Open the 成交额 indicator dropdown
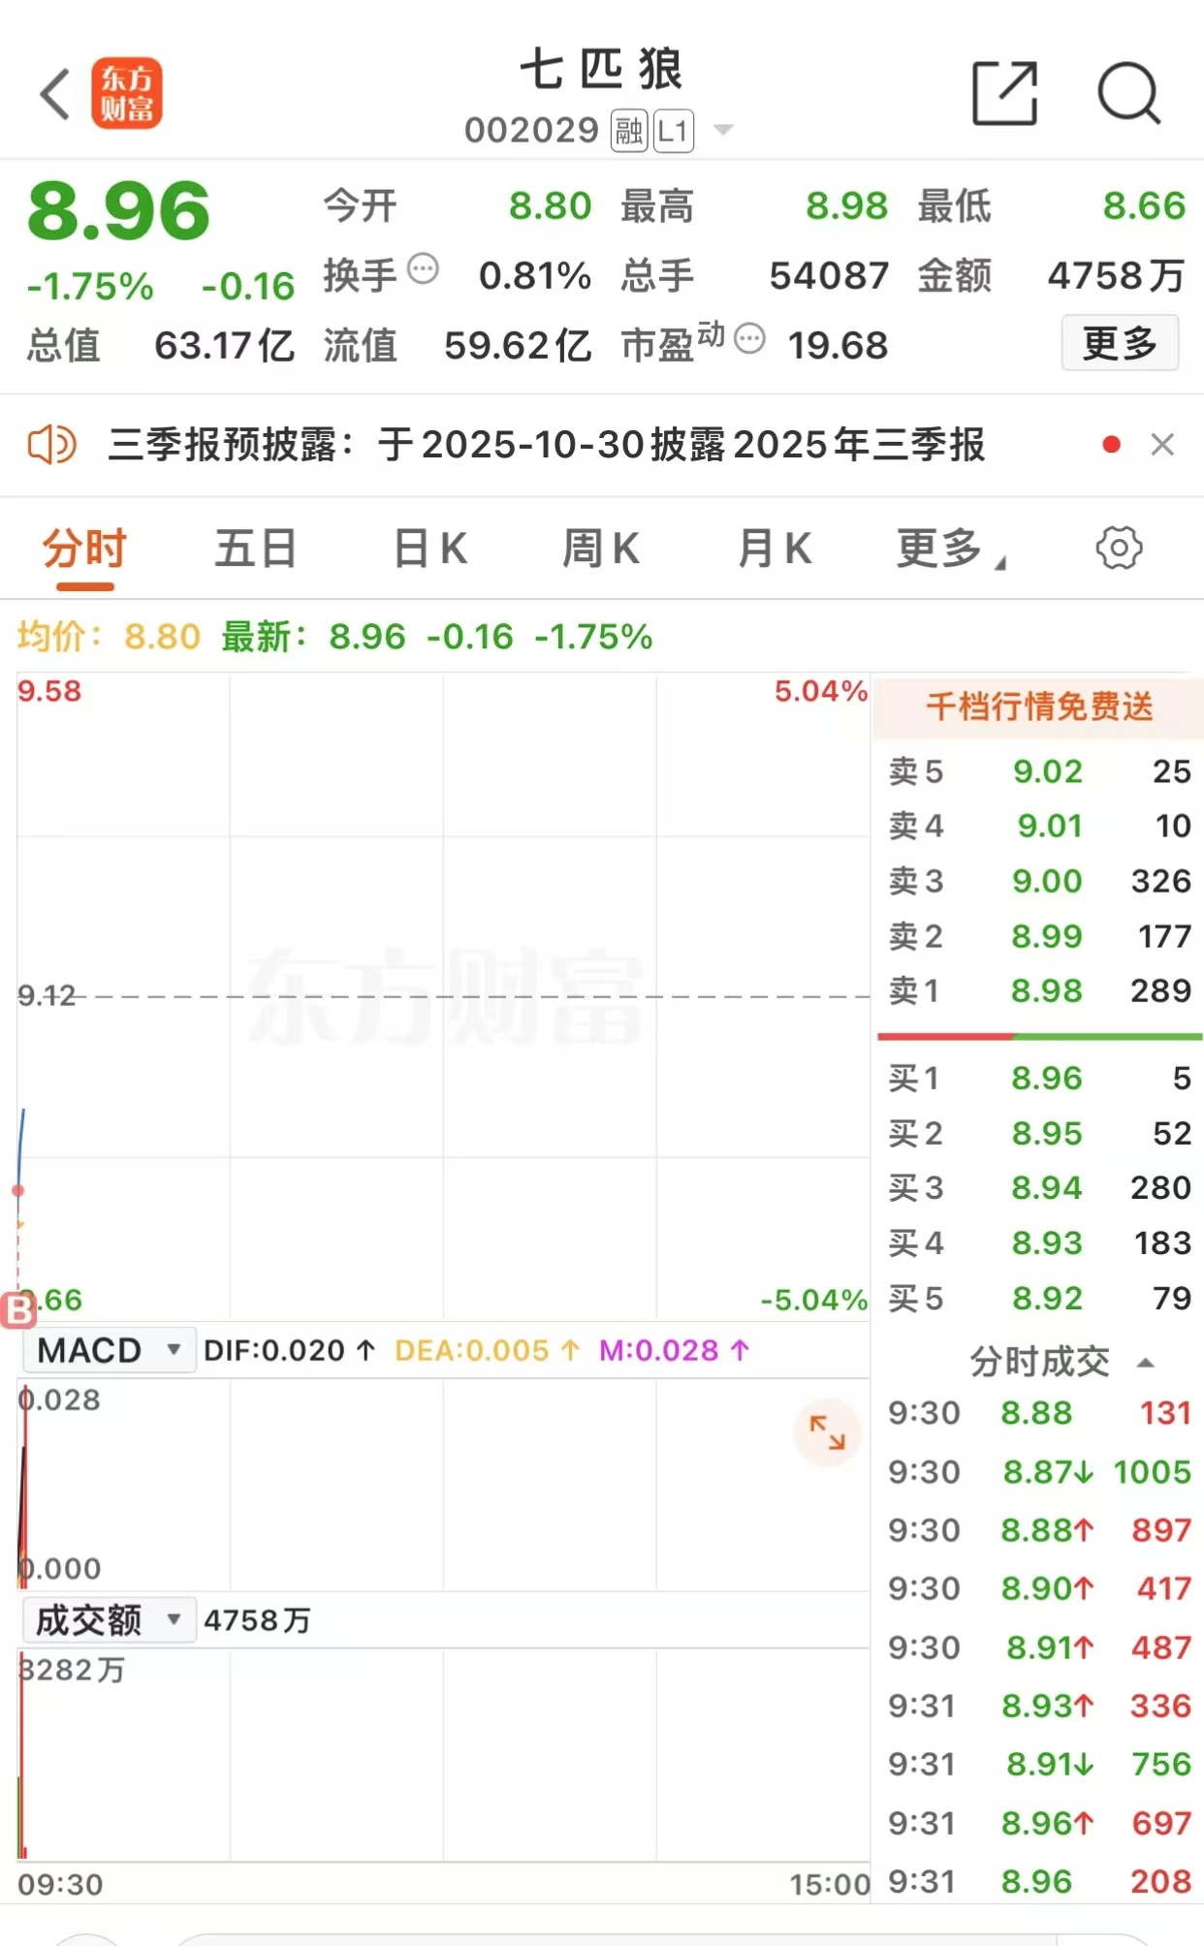 click(108, 1619)
